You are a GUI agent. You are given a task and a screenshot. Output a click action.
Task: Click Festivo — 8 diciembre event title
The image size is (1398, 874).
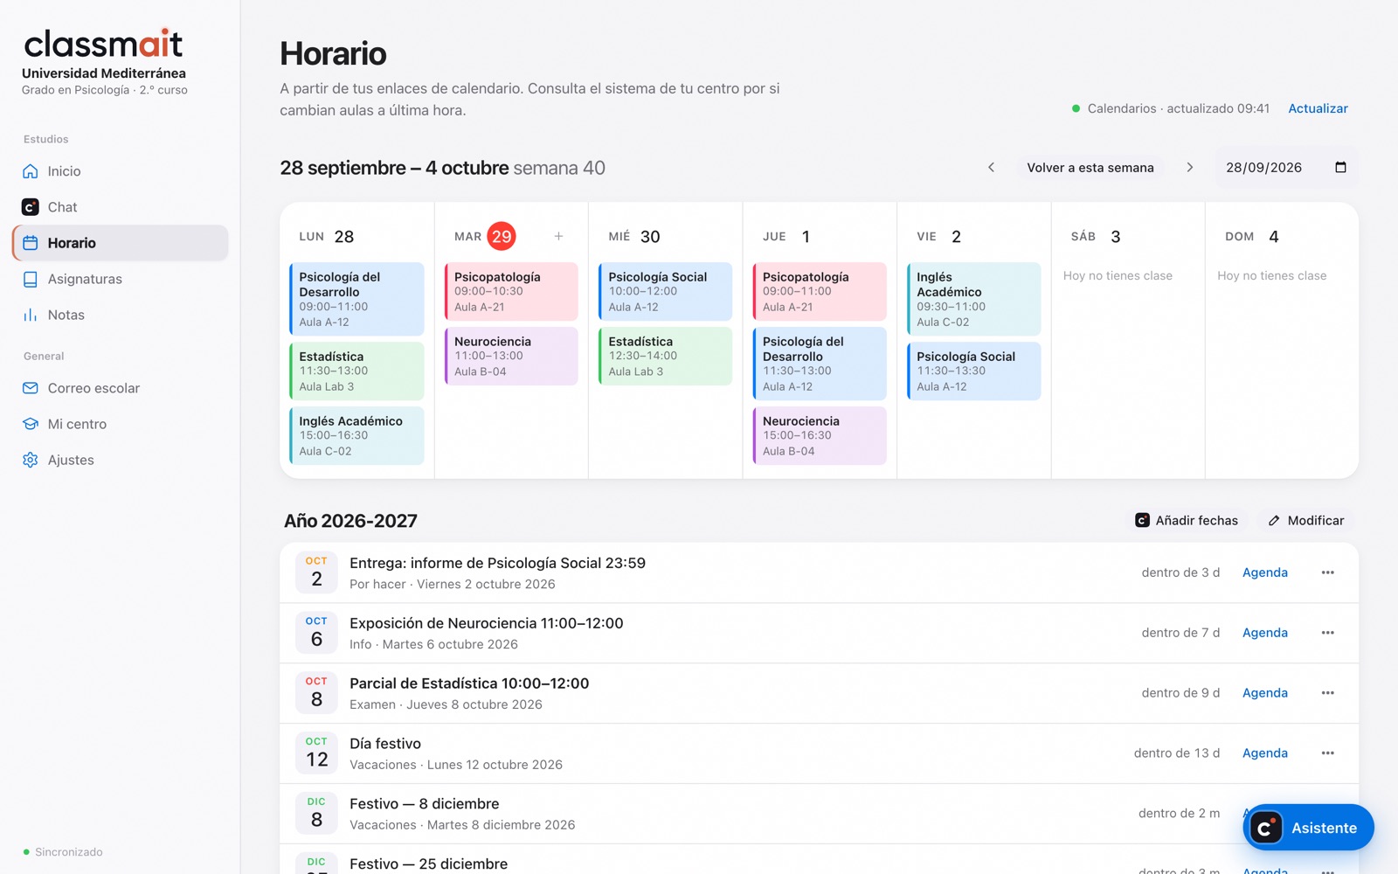tap(425, 803)
